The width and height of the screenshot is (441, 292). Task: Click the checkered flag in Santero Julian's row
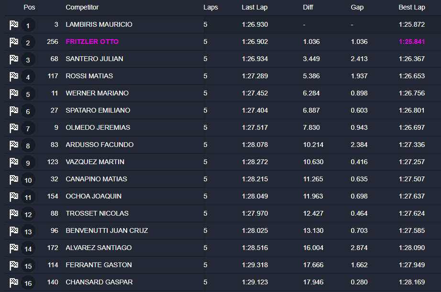click(14, 59)
